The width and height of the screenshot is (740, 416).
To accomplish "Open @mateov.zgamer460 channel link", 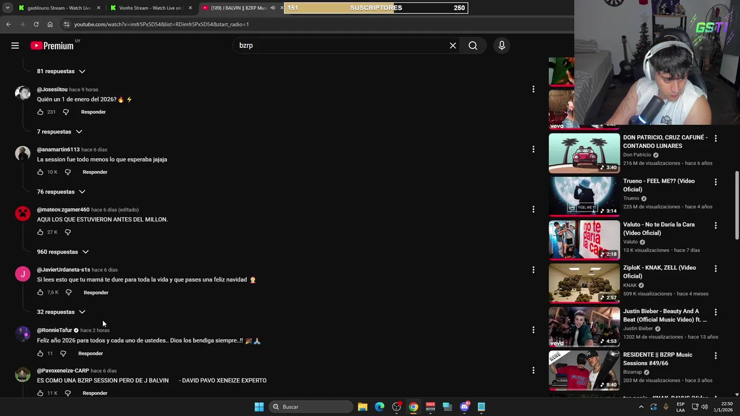I will tap(63, 210).
